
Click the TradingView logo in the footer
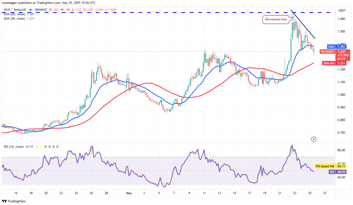(14, 201)
